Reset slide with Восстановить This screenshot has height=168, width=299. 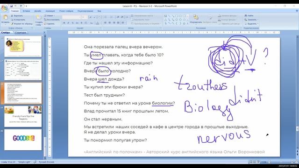point(52,20)
